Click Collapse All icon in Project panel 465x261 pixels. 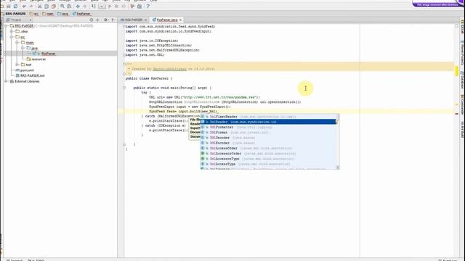[97, 20]
